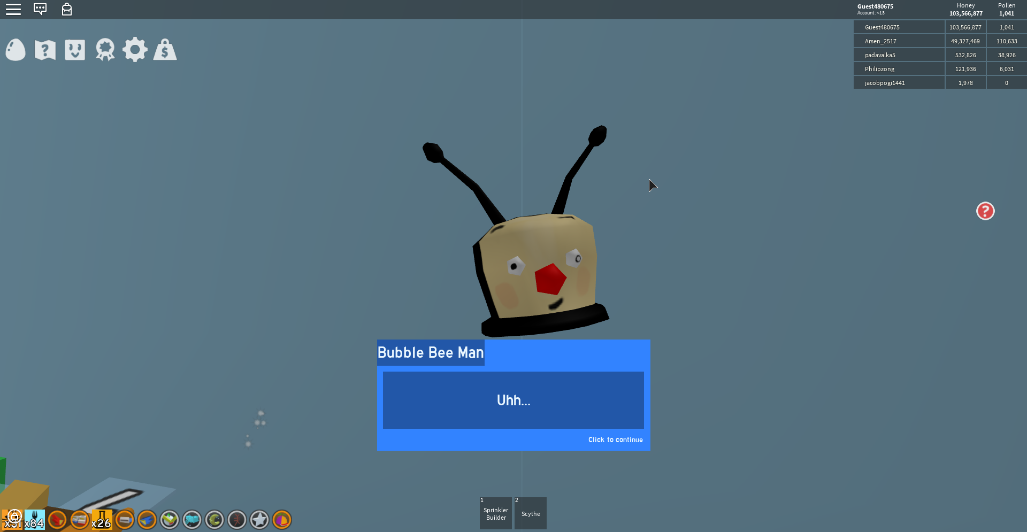Open the badges ribbon menu

(x=105, y=50)
